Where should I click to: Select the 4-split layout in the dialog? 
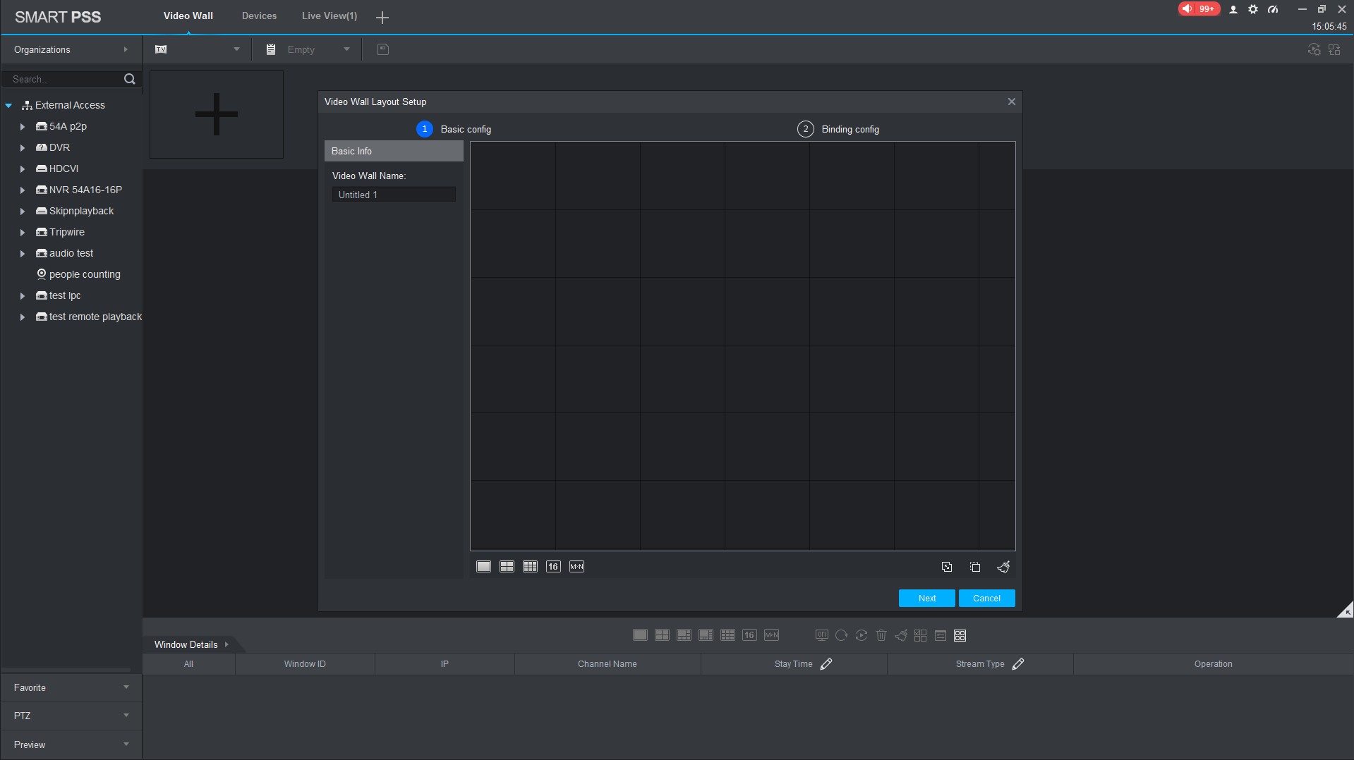pos(507,567)
